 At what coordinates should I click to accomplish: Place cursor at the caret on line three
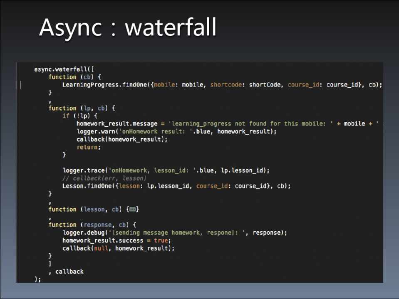click(x=20, y=85)
